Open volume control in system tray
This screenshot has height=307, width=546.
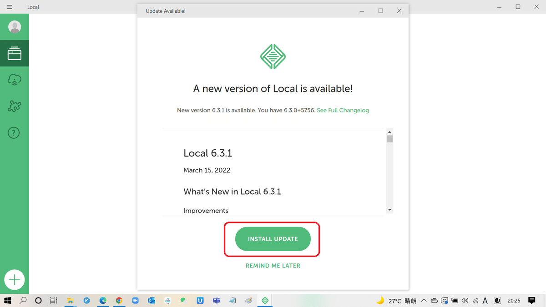[x=465, y=301]
